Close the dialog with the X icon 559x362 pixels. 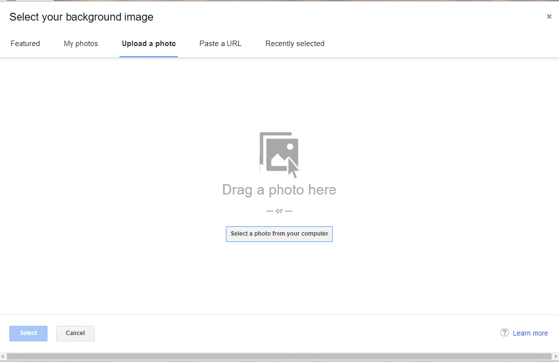549,16
